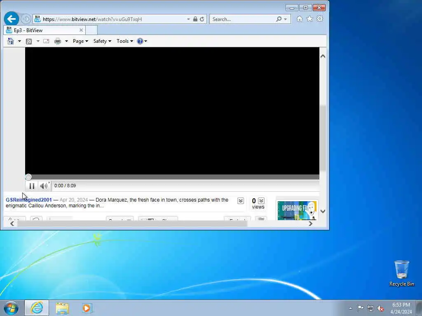Show hidden tray icons arrow
The image size is (422, 316).
(x=350, y=308)
